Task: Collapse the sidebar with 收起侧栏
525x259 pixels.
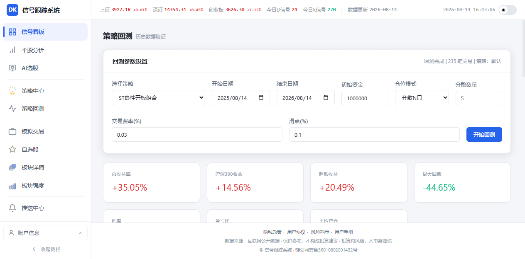Action: [46, 249]
